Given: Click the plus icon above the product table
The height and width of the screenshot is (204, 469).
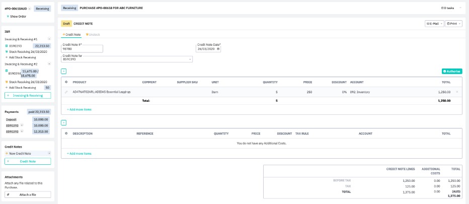Looking at the screenshot, I should 63,72.
